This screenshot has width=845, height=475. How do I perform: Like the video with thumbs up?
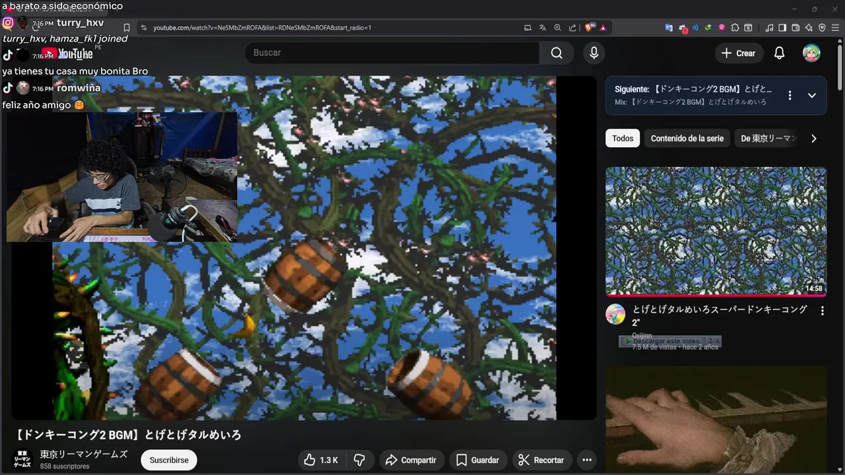coord(321,460)
